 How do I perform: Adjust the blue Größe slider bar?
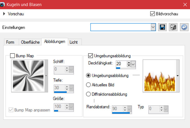pos(64,111)
